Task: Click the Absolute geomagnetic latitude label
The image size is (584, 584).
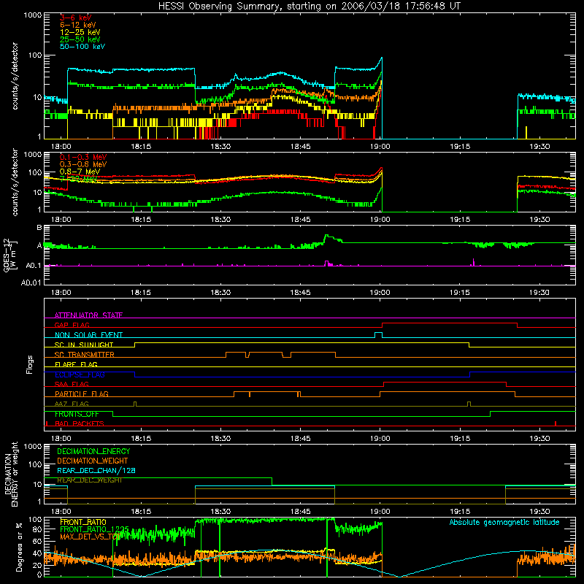Action: point(504,522)
